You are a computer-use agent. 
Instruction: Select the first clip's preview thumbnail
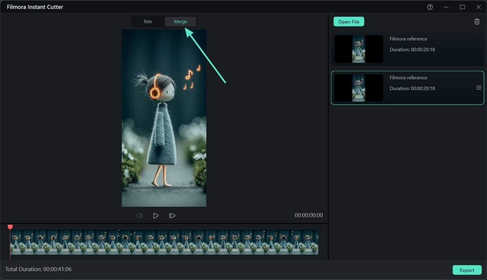(359, 49)
